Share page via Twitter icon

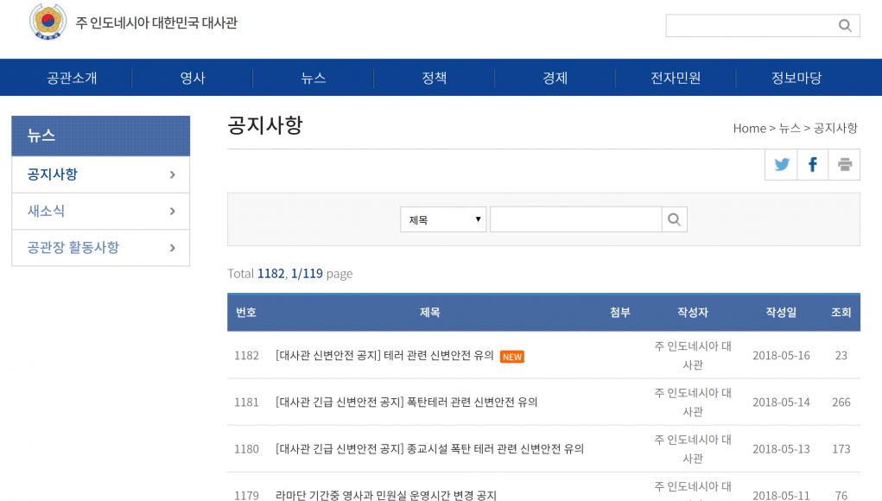(x=782, y=164)
